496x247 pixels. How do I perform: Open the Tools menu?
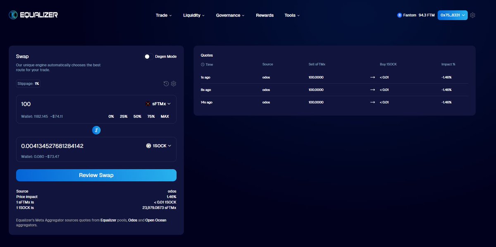tap(292, 15)
